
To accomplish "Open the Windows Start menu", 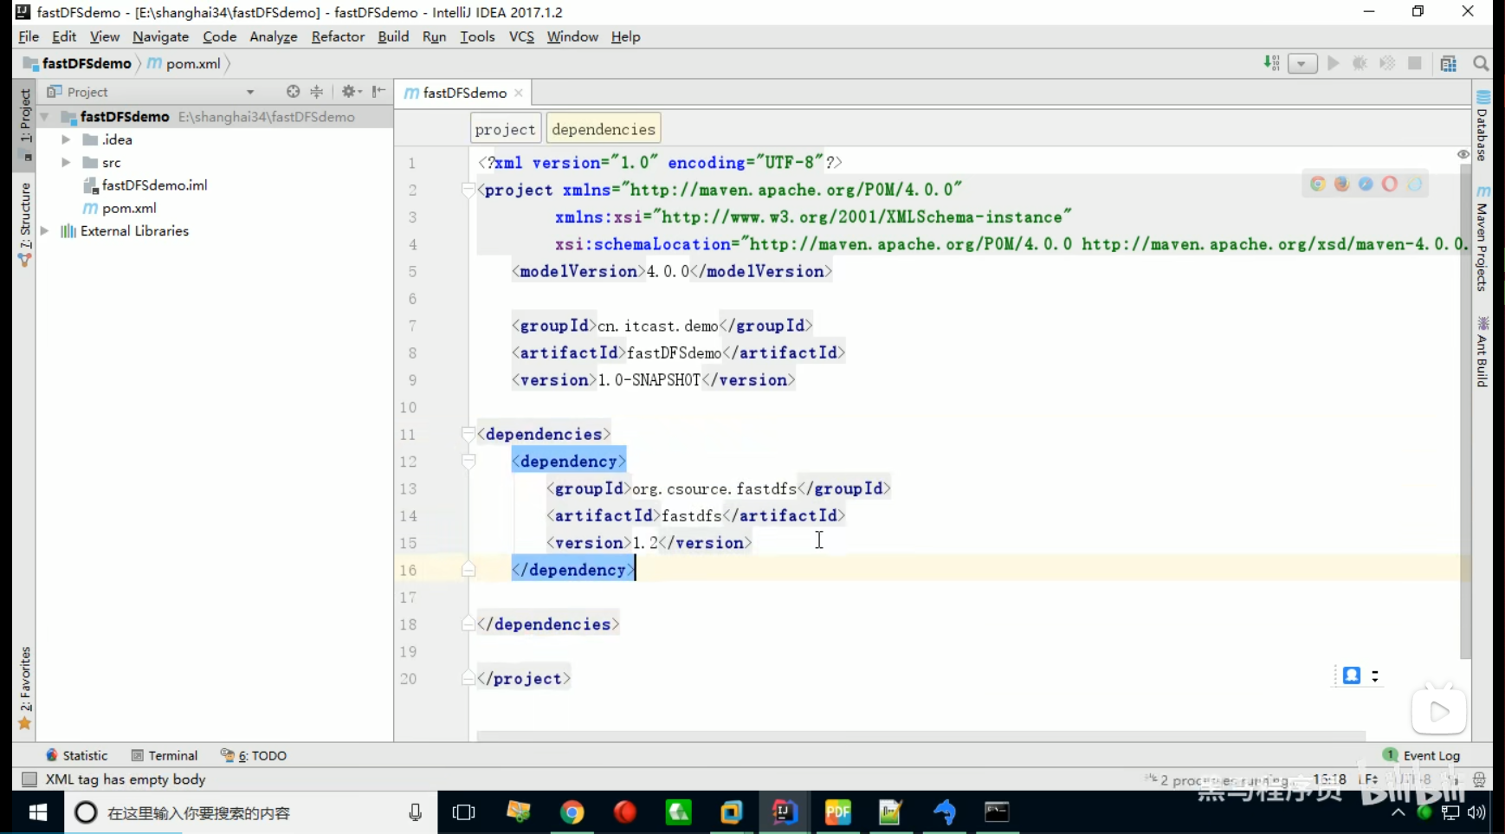I will 37,811.
